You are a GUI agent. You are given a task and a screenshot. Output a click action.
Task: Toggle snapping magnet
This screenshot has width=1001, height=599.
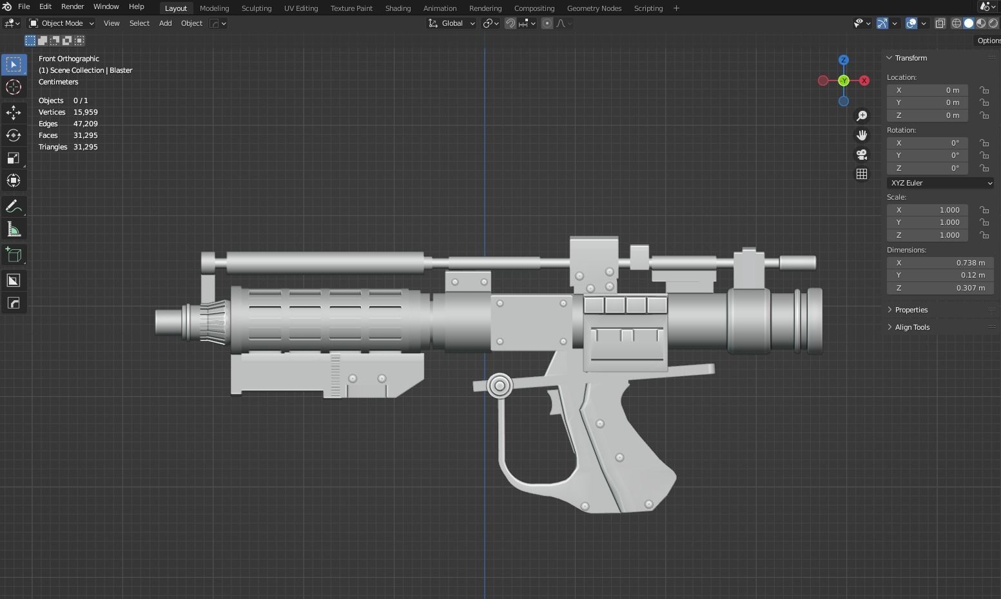coord(510,23)
